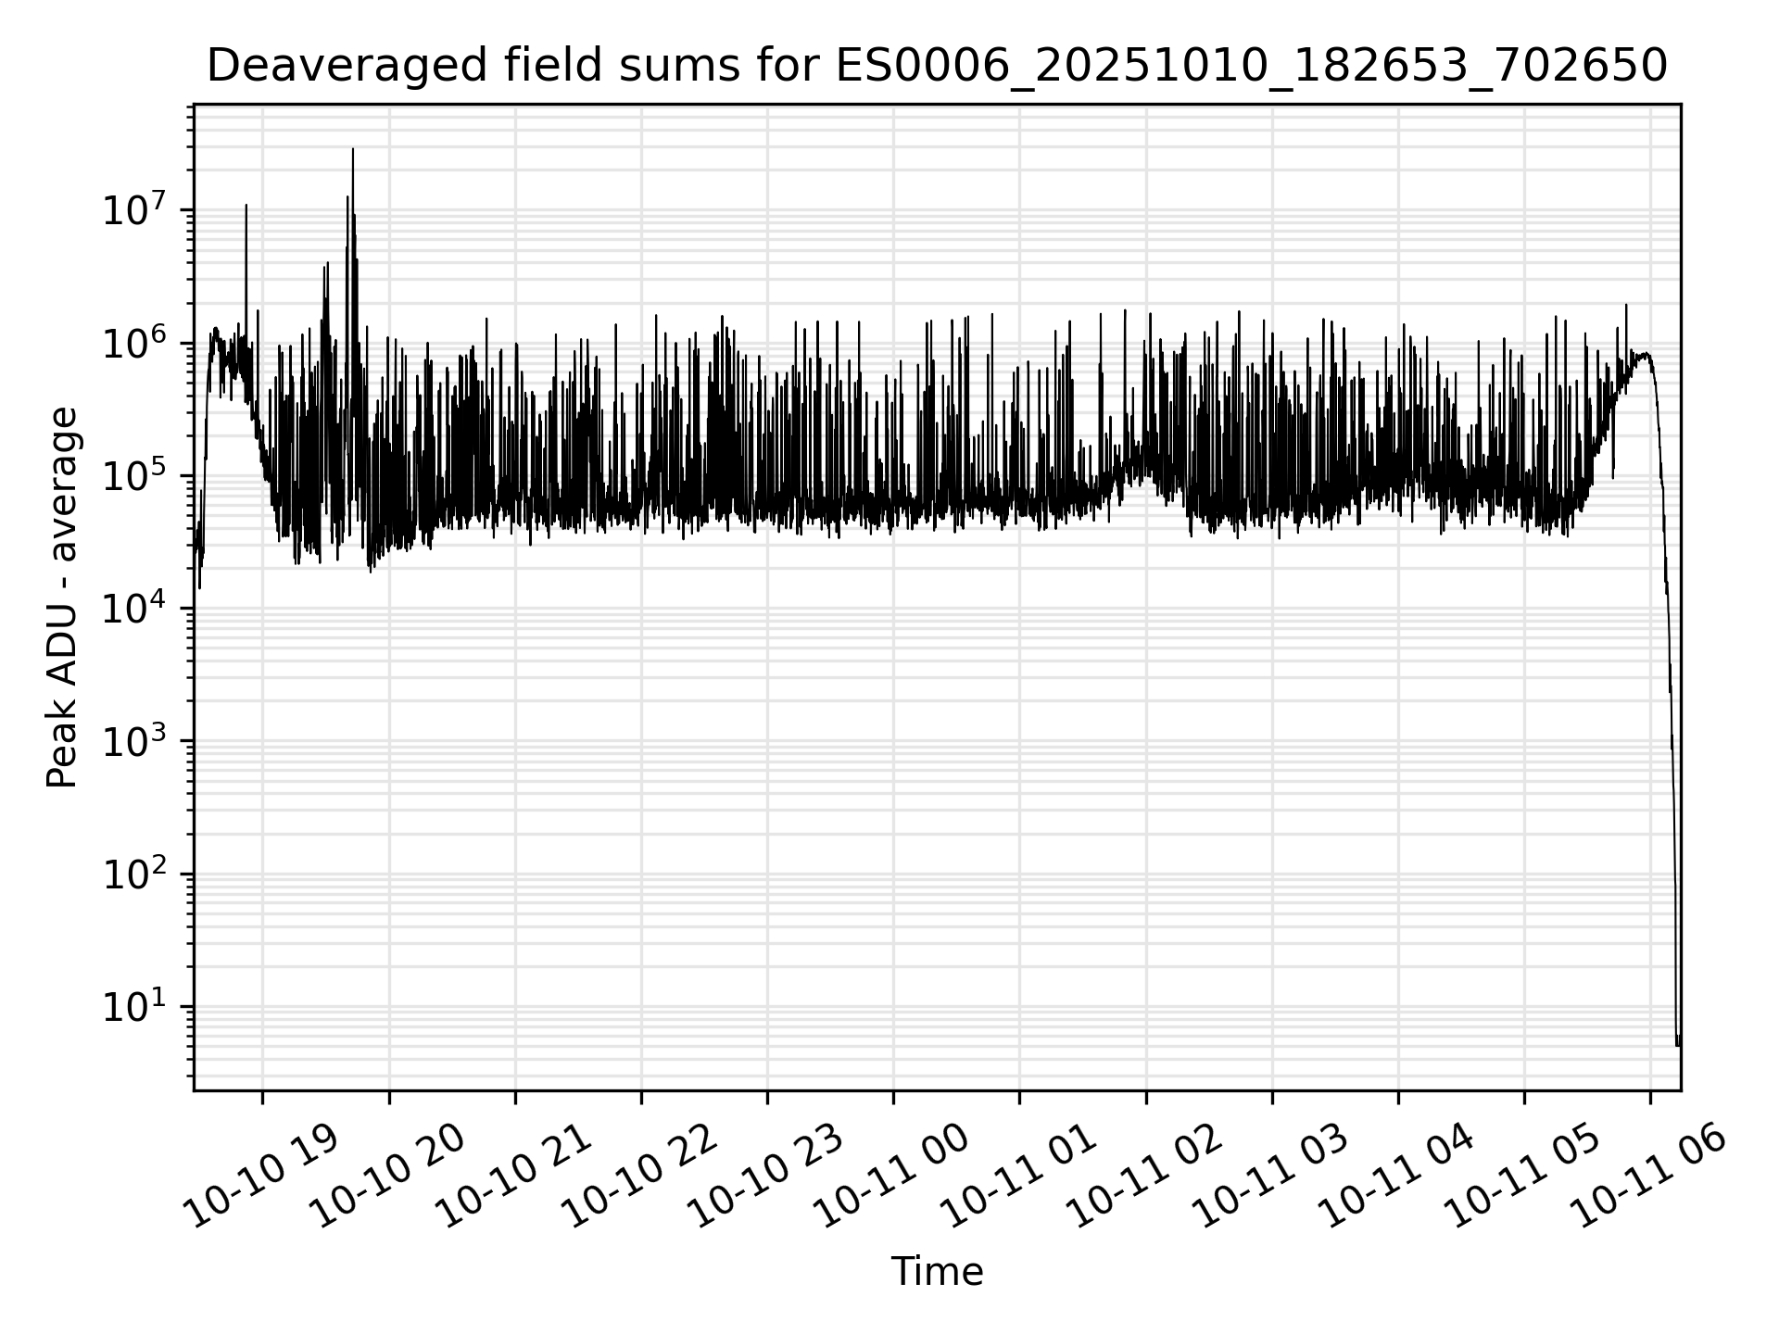Click the '10-11 00' time tick label

tap(893, 1175)
